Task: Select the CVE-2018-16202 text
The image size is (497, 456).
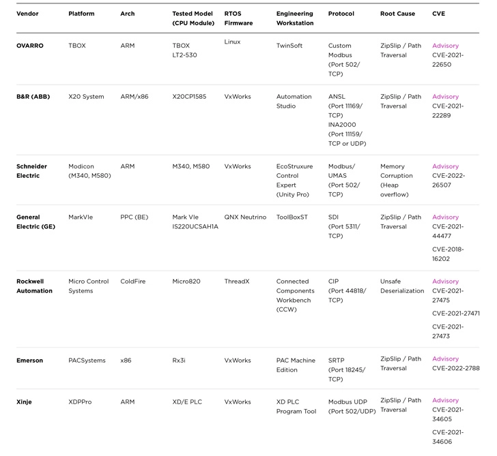Action: tap(448, 254)
